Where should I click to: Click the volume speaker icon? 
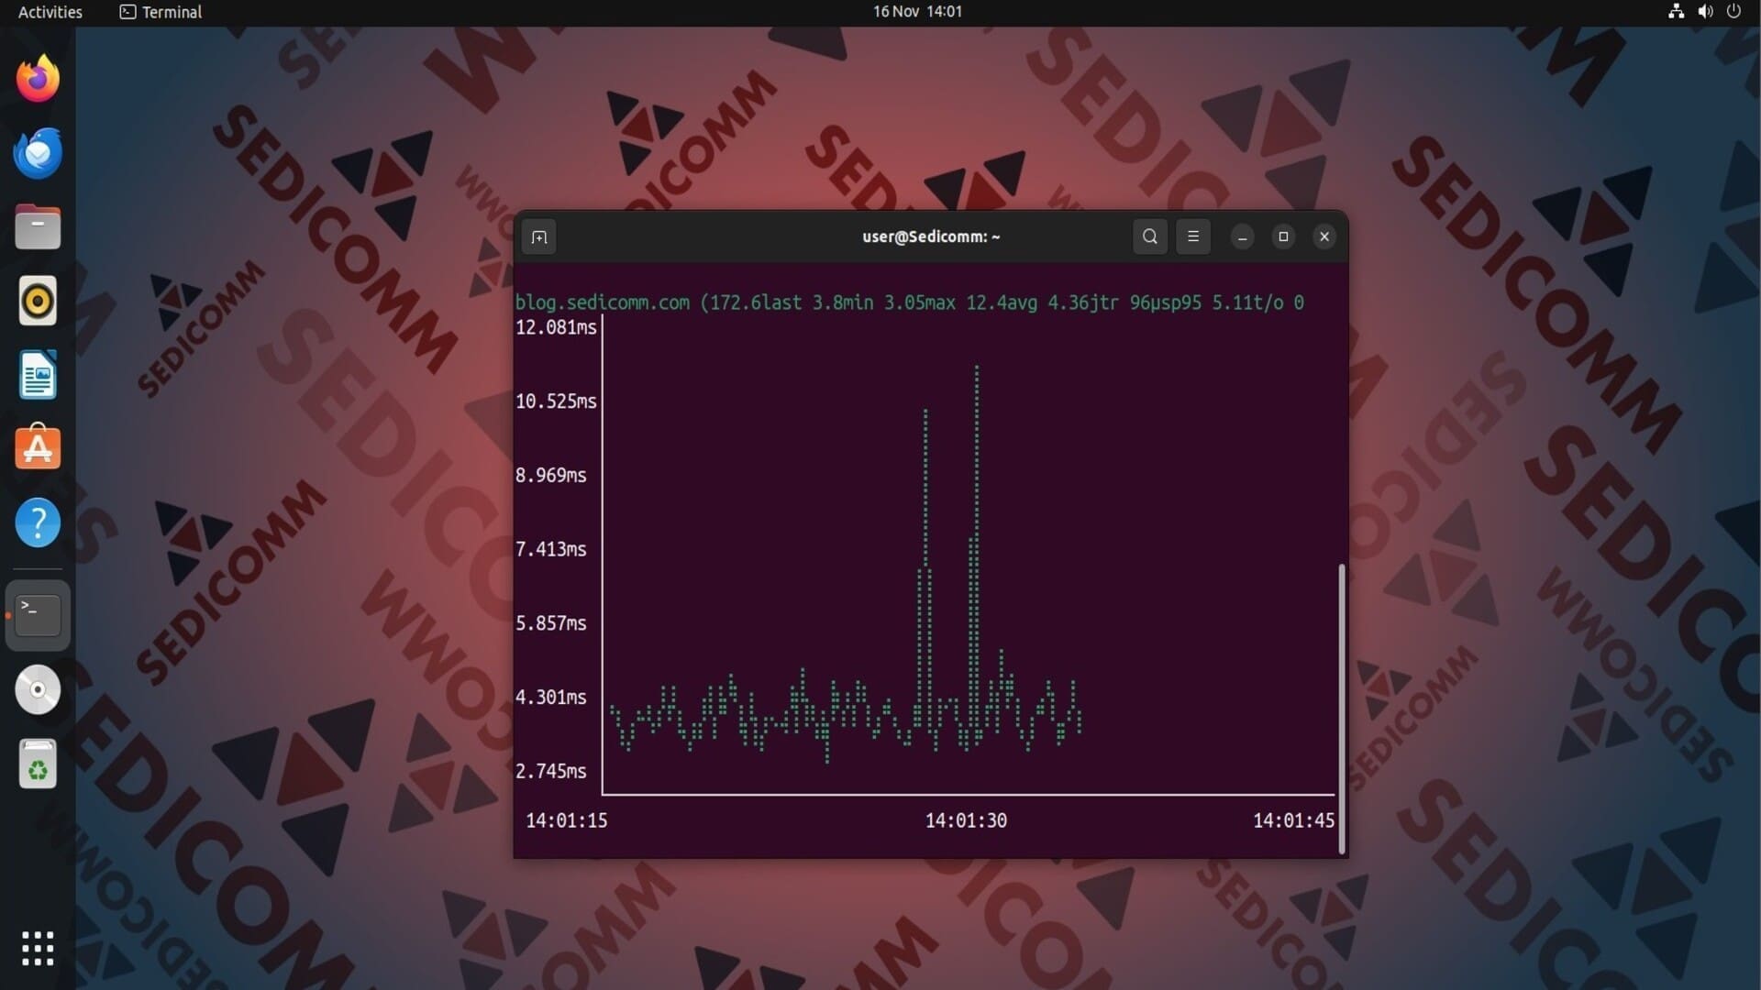(1705, 12)
